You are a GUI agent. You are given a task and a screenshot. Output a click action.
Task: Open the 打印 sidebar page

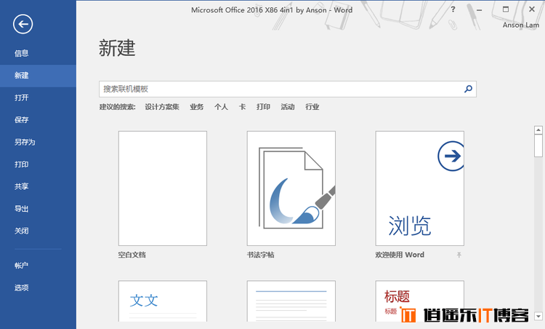pos(38,164)
